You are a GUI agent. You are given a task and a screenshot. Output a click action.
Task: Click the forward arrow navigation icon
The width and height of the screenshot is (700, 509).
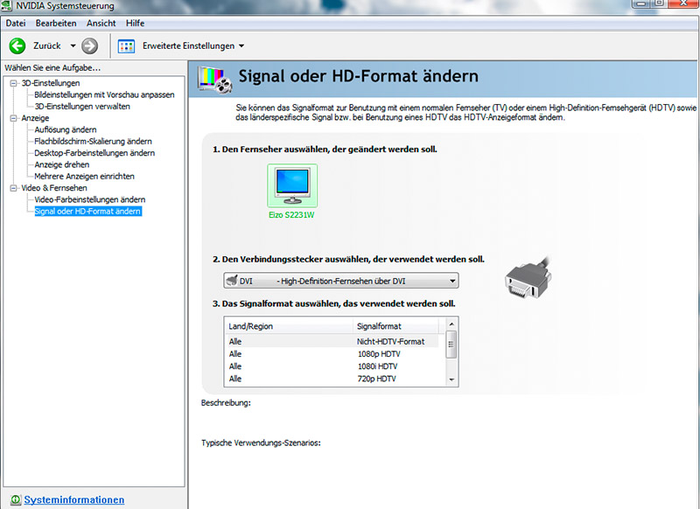coord(89,45)
